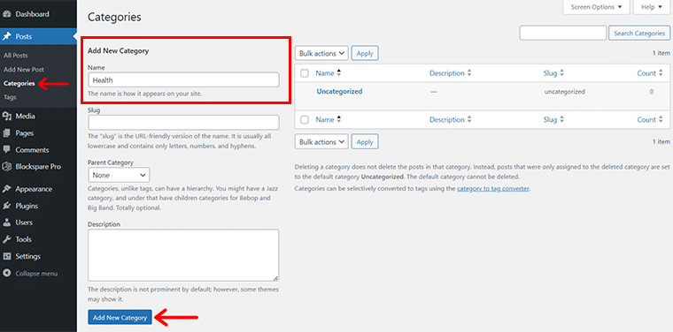Click the Collapse menu arrow icon
The image size is (673, 332).
pyautogui.click(x=6, y=274)
